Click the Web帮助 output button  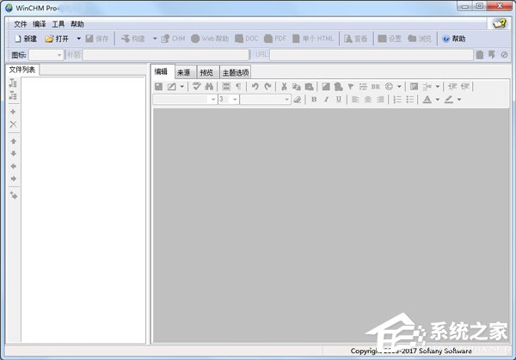(x=210, y=39)
